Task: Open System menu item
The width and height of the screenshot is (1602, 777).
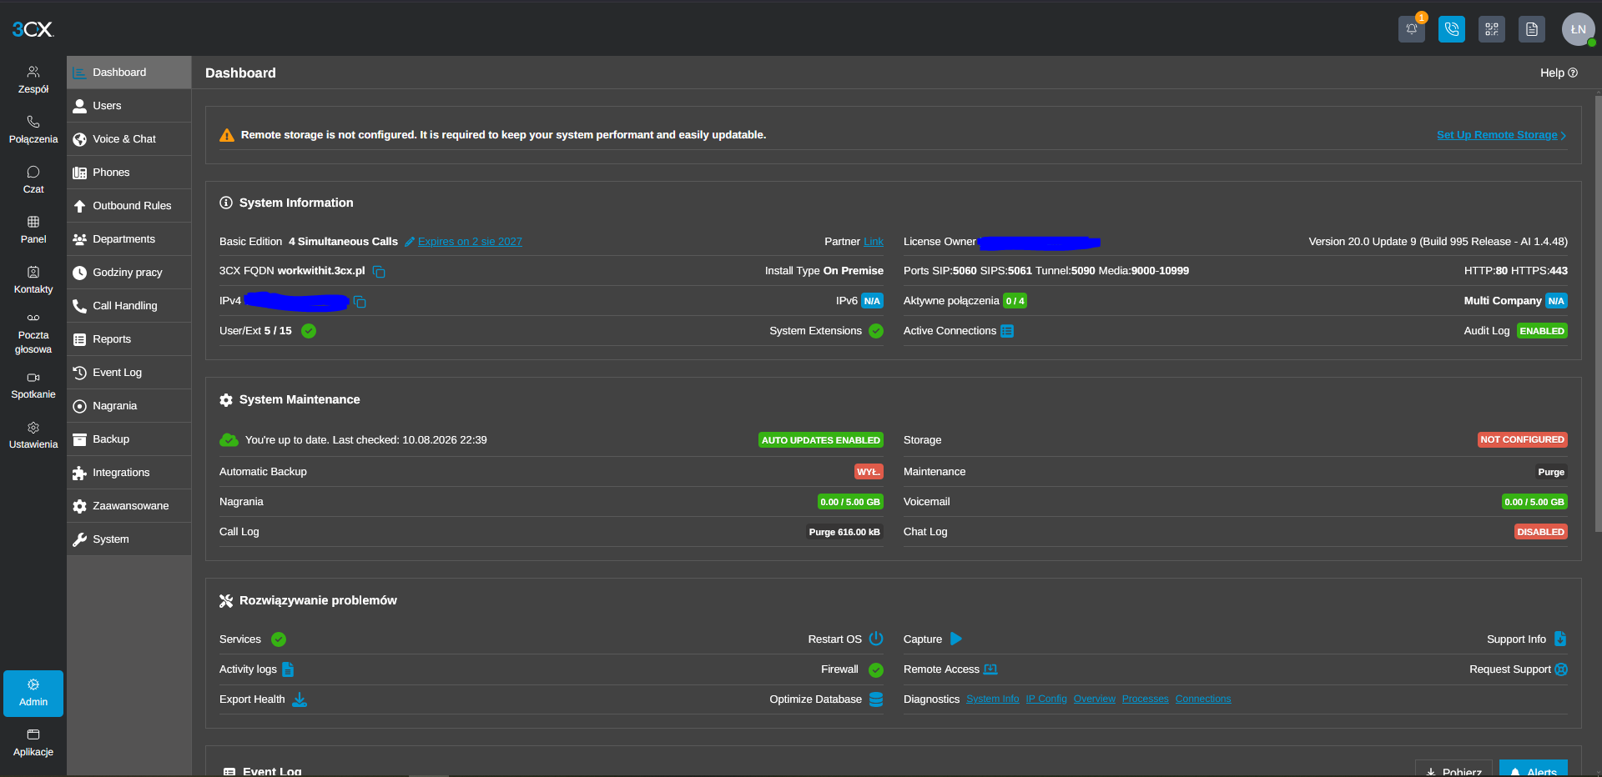Action: (129, 539)
